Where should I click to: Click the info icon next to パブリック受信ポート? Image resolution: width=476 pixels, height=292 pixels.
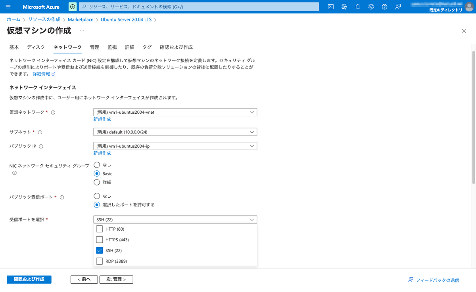click(62, 197)
